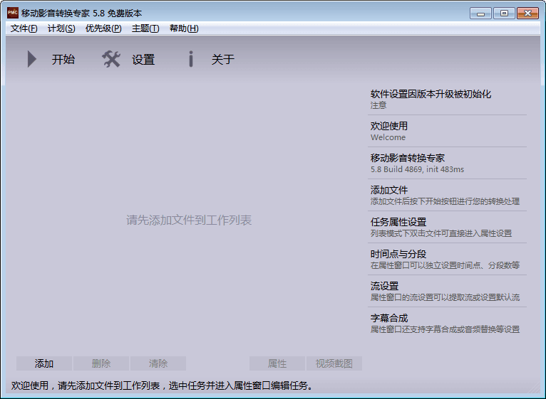Click the 属性 button
Image resolution: width=546 pixels, height=399 pixels.
[x=277, y=363]
